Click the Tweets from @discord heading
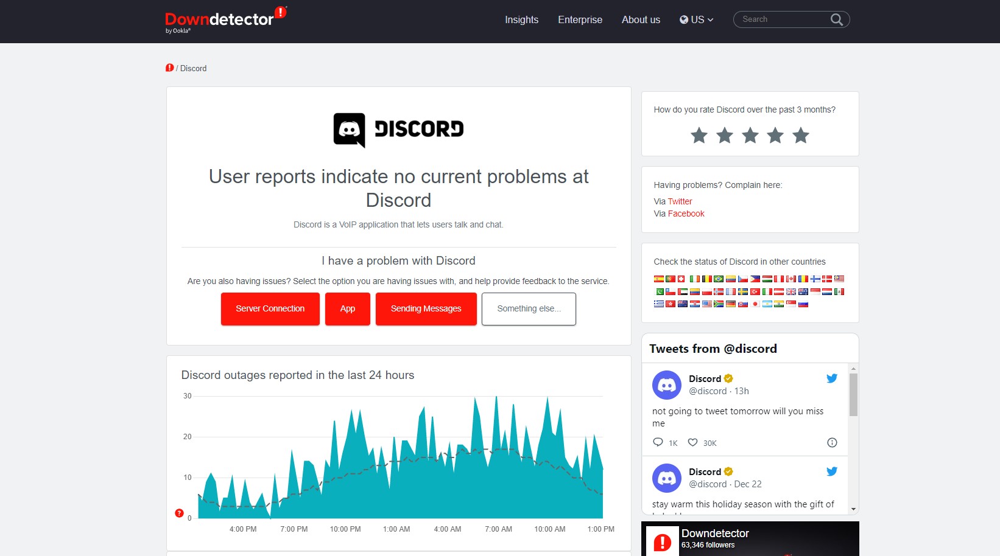This screenshot has height=556, width=1000. pos(713,349)
